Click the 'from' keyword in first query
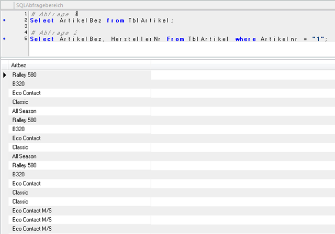This screenshot has height=234, width=335. 115,20
